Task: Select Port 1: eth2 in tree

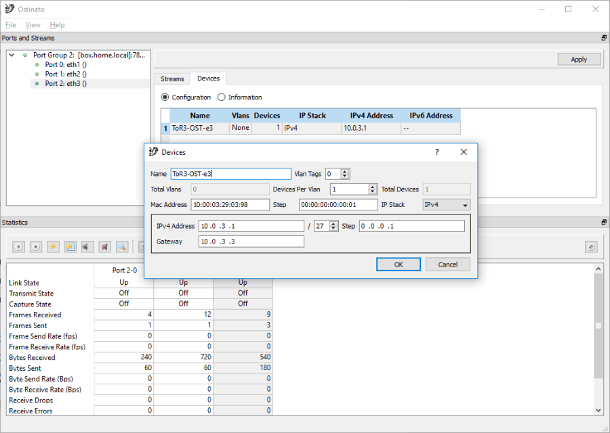Action: click(66, 74)
